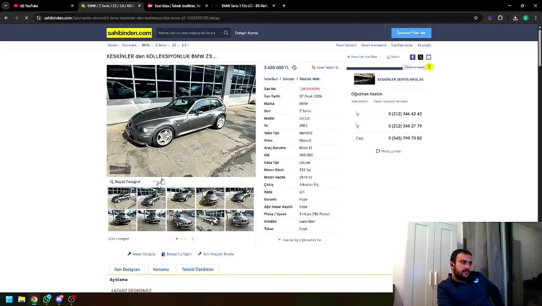Switch to the Teknik Özellikler tab

(198, 269)
